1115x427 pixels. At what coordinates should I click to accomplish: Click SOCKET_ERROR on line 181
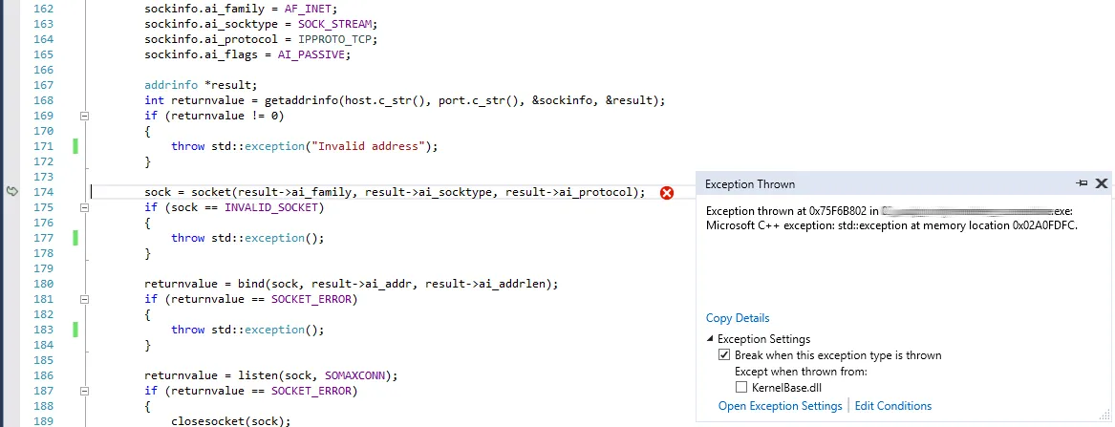coord(311,299)
